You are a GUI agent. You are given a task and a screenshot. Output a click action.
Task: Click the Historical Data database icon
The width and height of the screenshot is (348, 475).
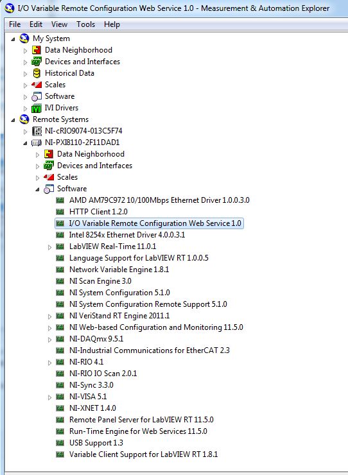point(37,73)
